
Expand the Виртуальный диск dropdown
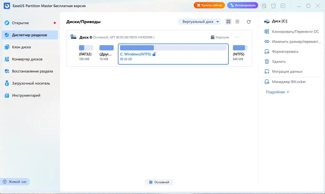(199, 22)
